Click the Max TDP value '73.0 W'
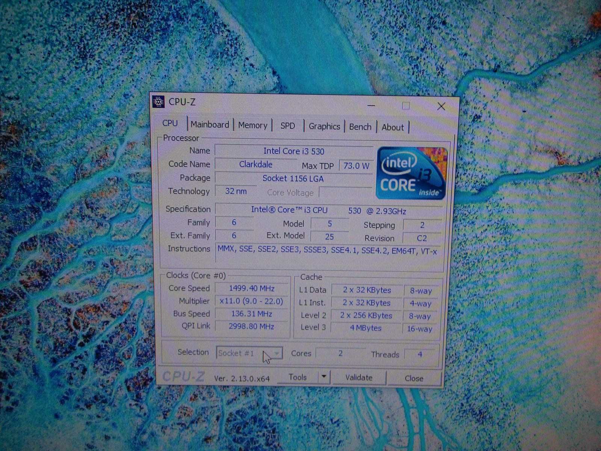 click(356, 166)
